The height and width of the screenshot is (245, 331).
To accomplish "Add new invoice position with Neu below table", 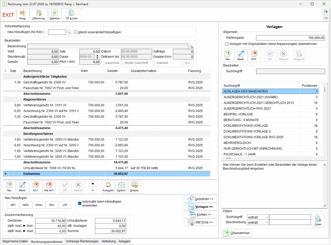I will 9,187.
